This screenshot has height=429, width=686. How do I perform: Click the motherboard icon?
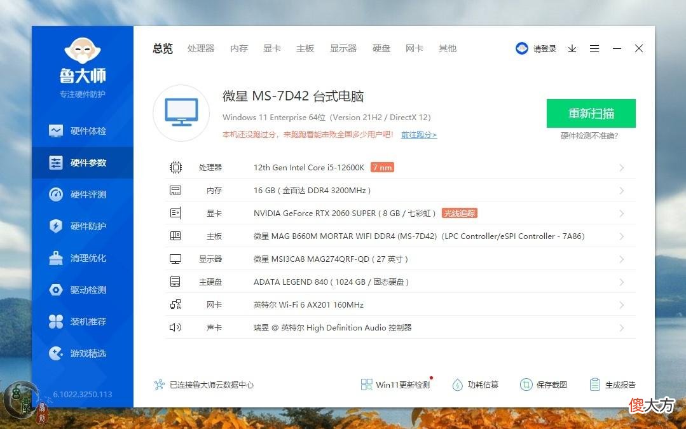coord(175,236)
